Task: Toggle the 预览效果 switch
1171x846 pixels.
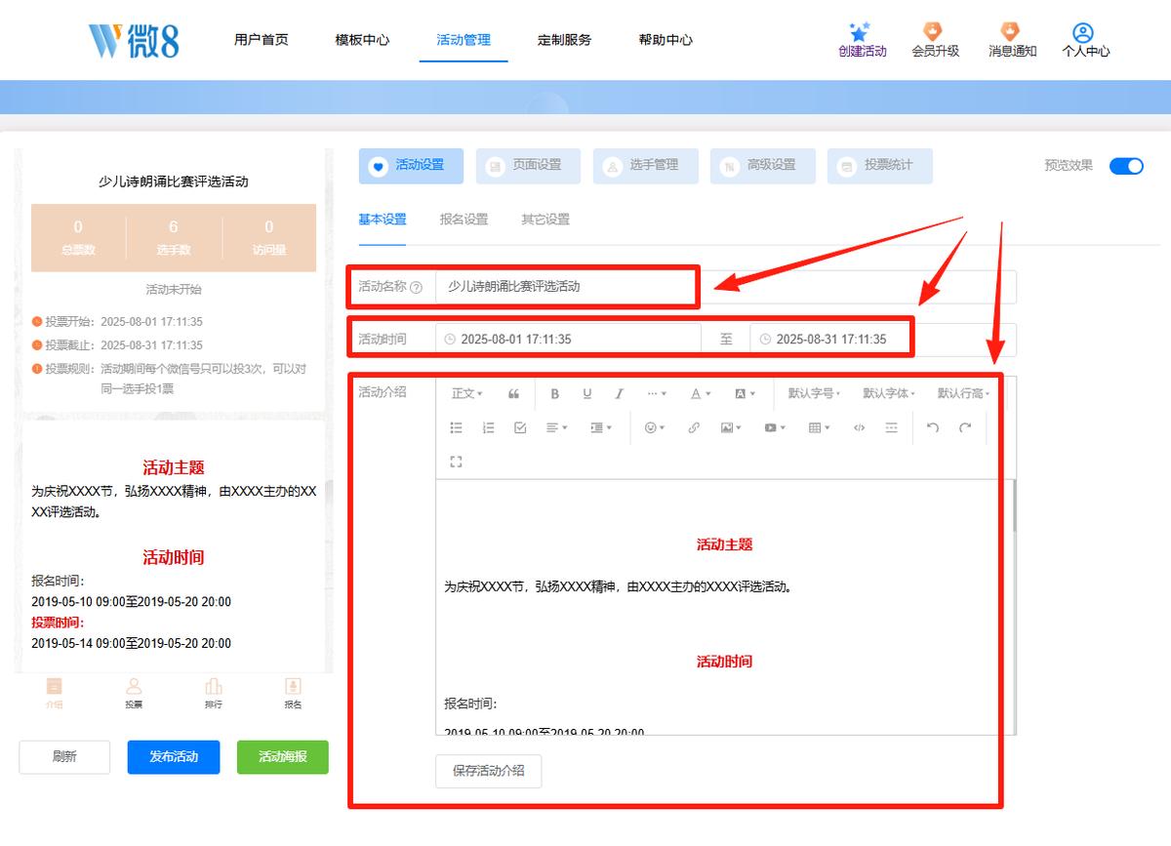Action: (1126, 166)
